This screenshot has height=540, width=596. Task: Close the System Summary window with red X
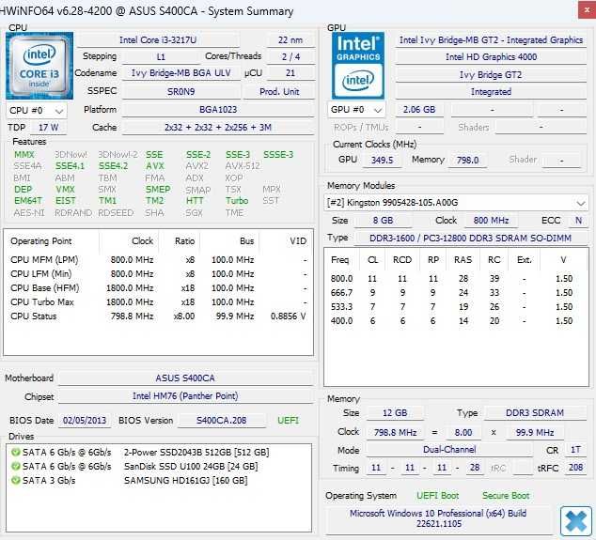tap(587, 10)
